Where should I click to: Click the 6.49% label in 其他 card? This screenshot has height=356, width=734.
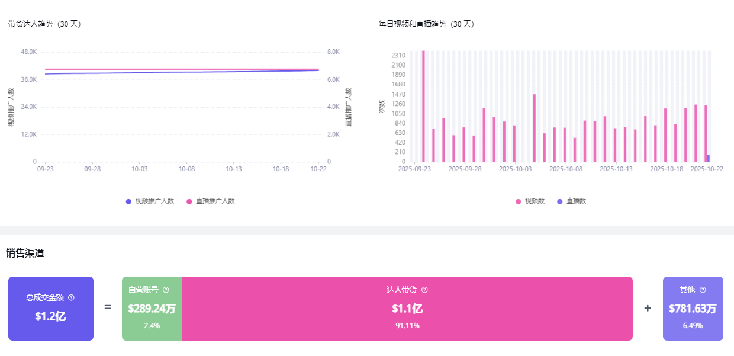[x=693, y=326]
